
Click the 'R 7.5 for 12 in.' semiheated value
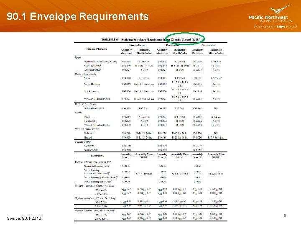pos(216,138)
